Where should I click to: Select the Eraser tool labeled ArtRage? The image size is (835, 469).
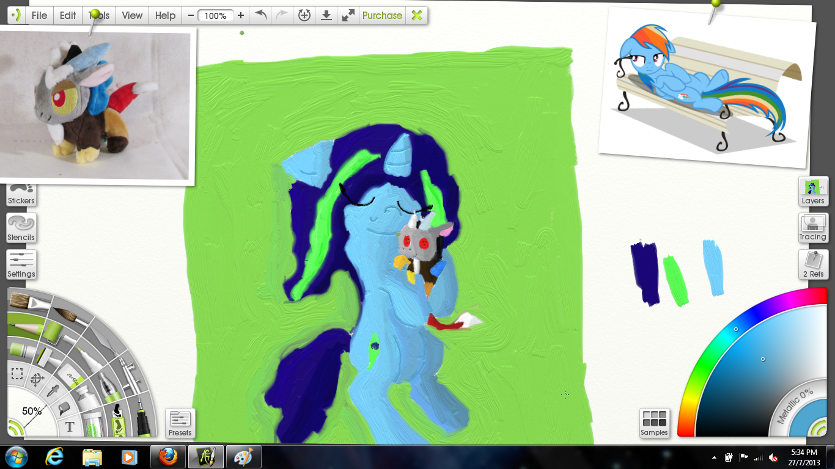point(72,377)
